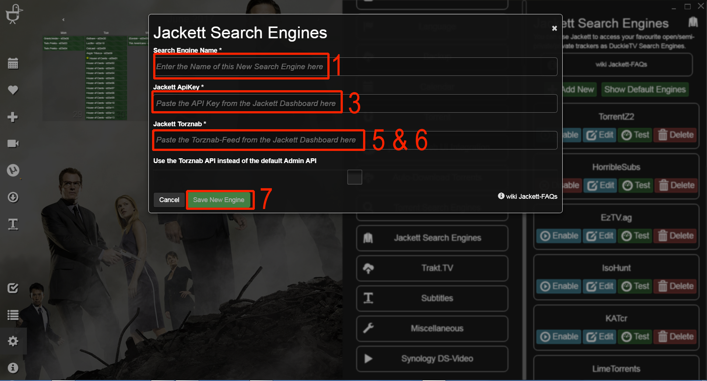707x381 pixels.
Task: Click the calendar previous-month arrow
Action: point(63,20)
